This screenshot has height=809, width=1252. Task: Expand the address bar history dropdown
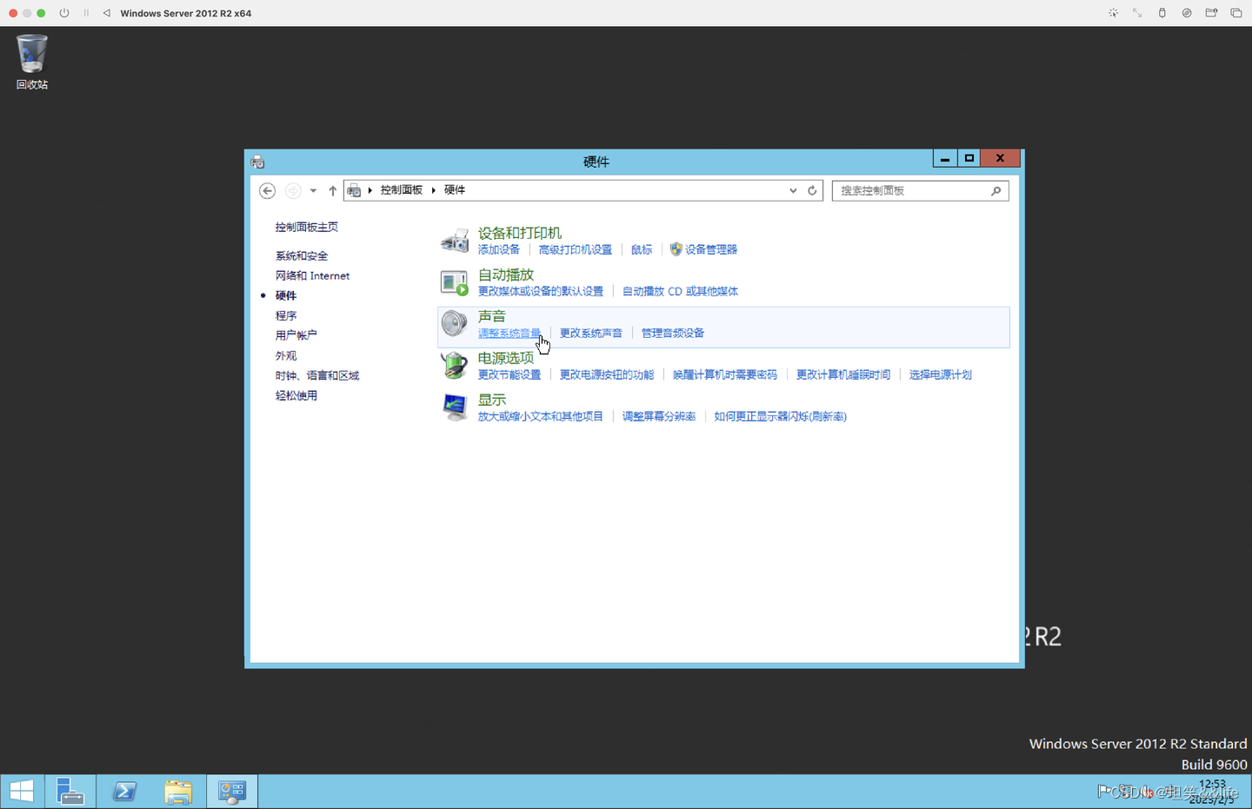(x=793, y=190)
